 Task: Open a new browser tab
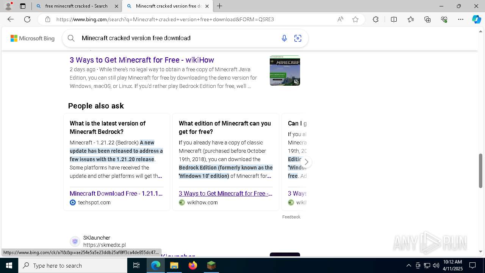(220, 6)
